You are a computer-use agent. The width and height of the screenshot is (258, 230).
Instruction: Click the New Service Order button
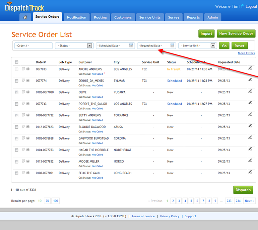coord(236,33)
